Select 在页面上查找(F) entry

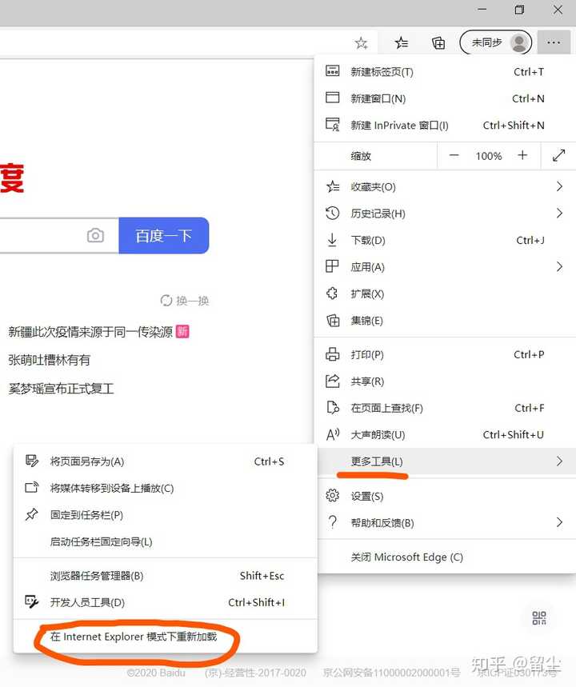pos(445,408)
